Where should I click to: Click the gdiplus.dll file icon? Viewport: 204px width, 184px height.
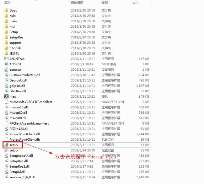click(6, 86)
